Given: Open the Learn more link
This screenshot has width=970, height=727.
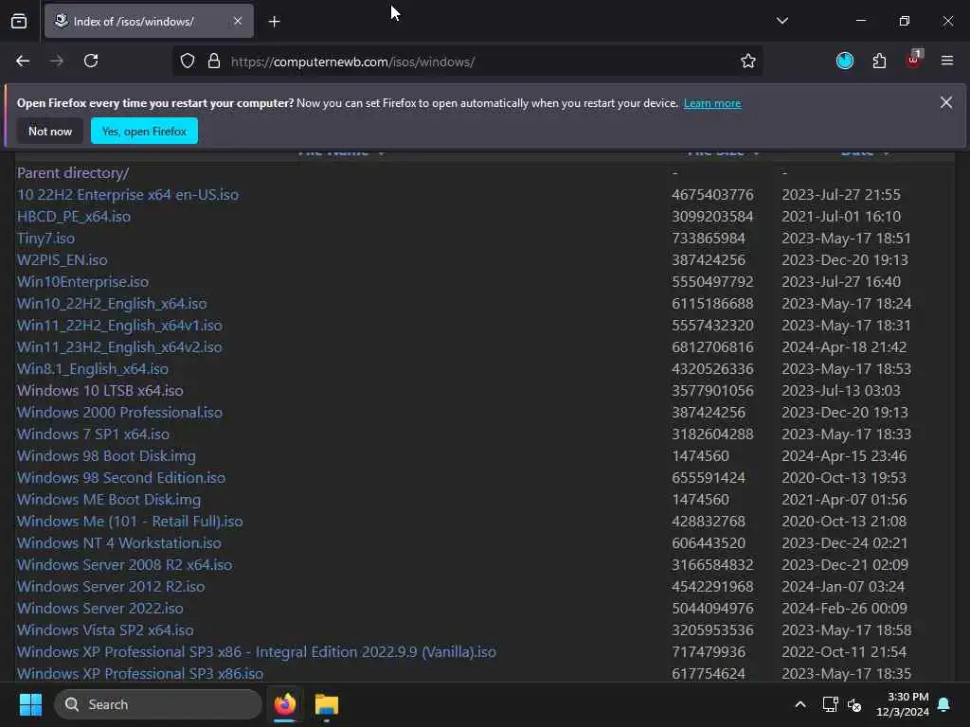Looking at the screenshot, I should click(x=712, y=103).
